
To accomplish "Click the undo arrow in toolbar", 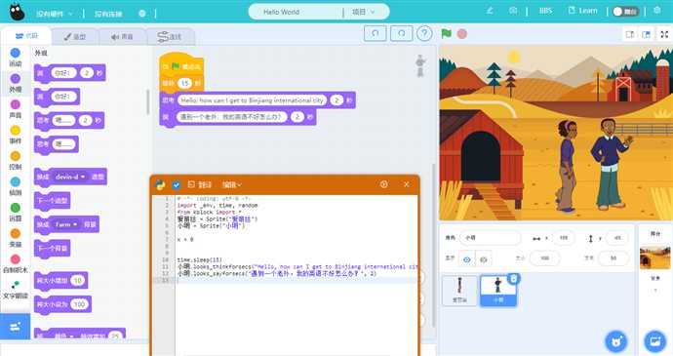I will [x=376, y=33].
